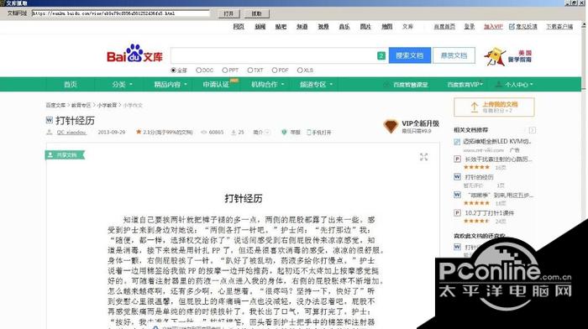This screenshot has width=588, height=329.
Task: Click author link QC_xiaodou
Action: [x=71, y=133]
